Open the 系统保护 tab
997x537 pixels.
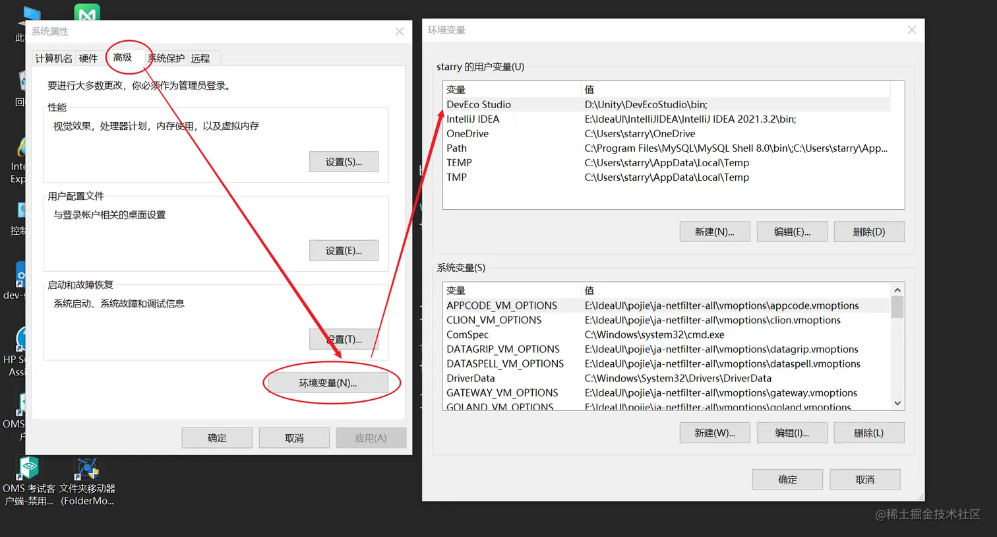[166, 58]
